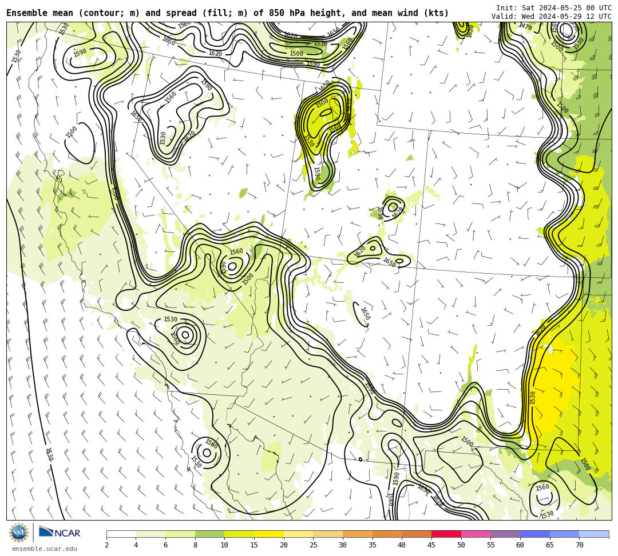618x556 pixels.
Task: Pick the tan 25–30 m colorbar segment
Action: click(328, 534)
